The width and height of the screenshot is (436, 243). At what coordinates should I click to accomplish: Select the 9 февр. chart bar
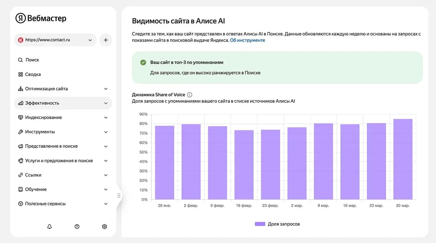(217, 163)
